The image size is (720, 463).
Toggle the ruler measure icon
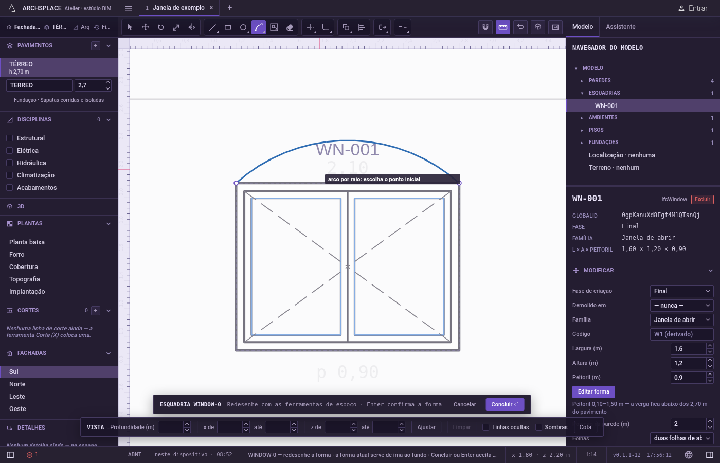pos(503,27)
